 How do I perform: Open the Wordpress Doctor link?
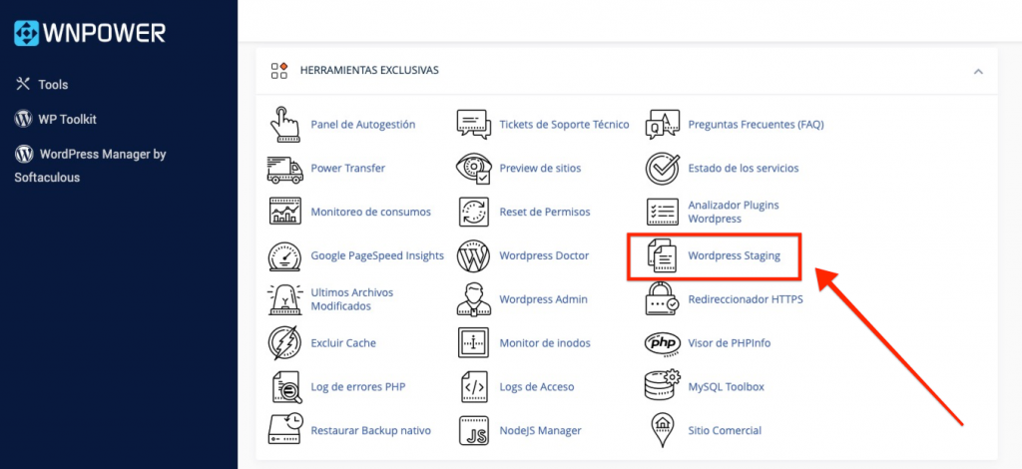(544, 256)
